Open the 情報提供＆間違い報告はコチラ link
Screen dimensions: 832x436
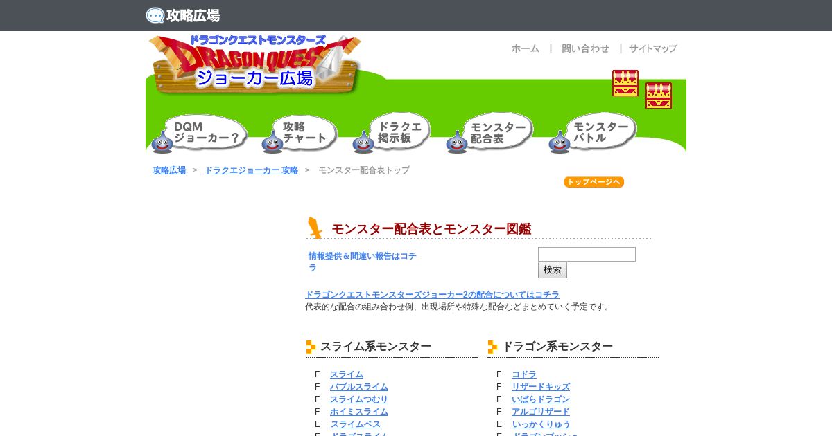pyautogui.click(x=363, y=262)
